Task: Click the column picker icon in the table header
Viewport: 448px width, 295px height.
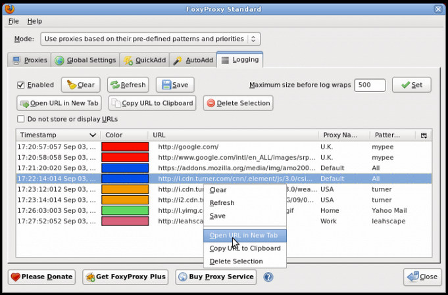Action: point(424,135)
